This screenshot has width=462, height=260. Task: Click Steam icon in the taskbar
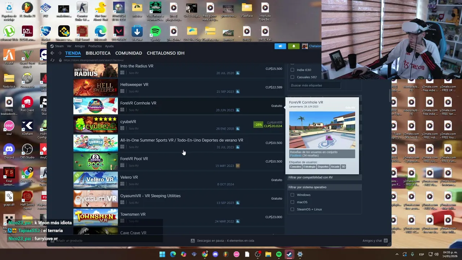pos(289,254)
